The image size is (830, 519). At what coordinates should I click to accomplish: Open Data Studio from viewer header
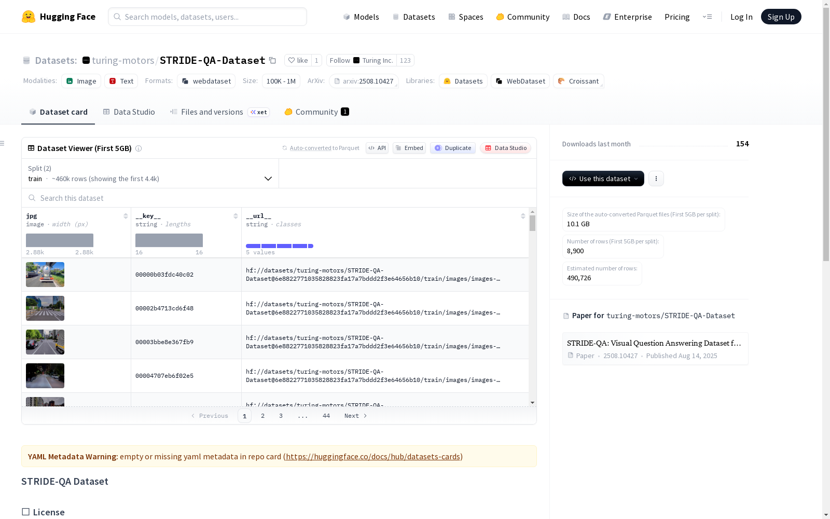pos(505,148)
